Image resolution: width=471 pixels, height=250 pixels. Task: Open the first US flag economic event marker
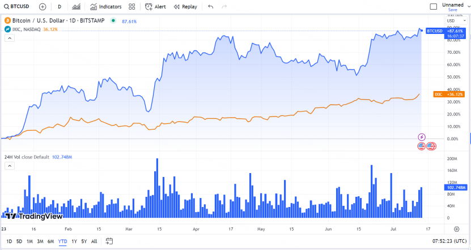pos(422,146)
